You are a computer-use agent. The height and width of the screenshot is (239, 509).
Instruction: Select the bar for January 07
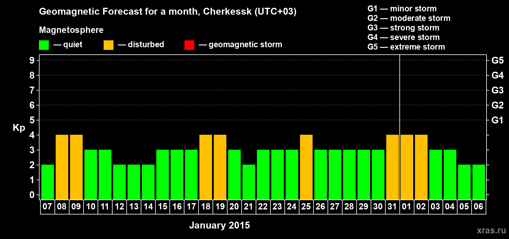(48, 182)
